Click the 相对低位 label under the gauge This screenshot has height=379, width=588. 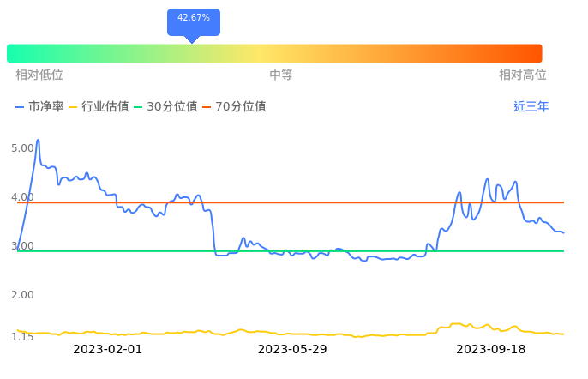click(x=39, y=75)
